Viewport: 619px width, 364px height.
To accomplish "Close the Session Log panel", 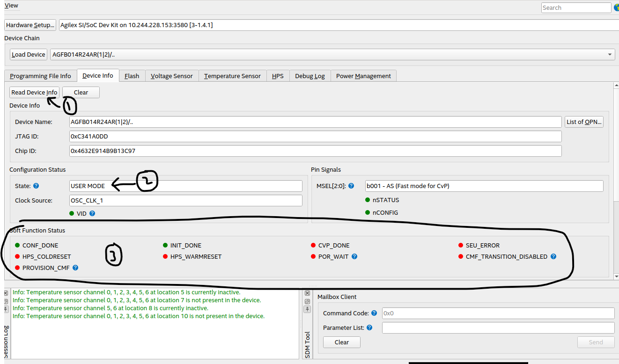I will [x=6, y=293].
